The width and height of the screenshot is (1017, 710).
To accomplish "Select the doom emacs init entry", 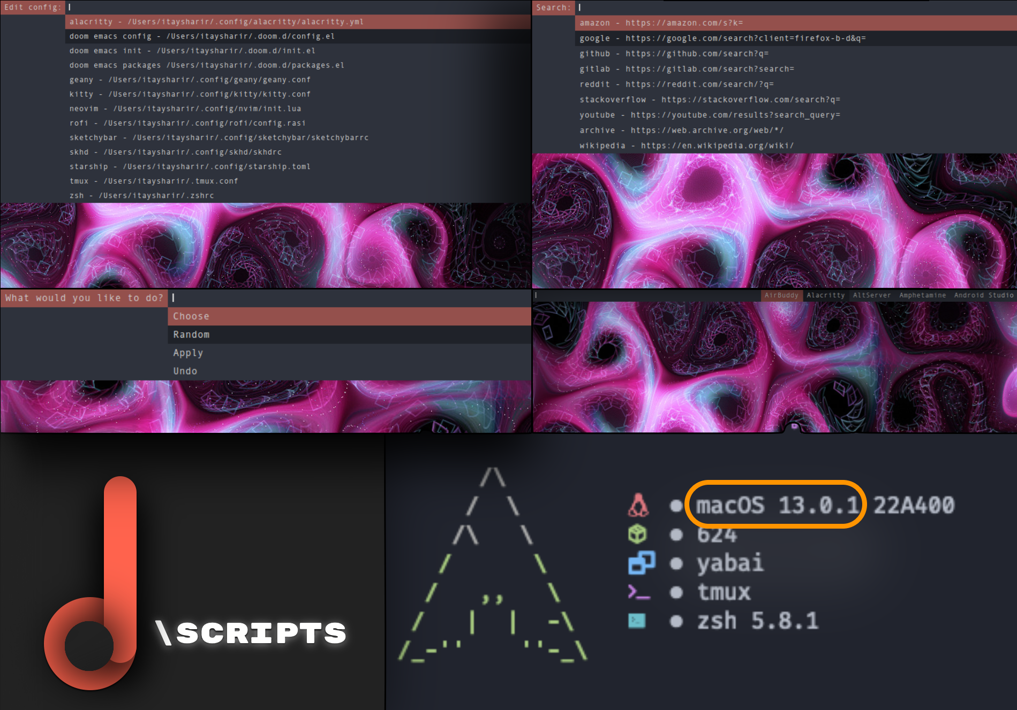I will pyautogui.click(x=298, y=51).
